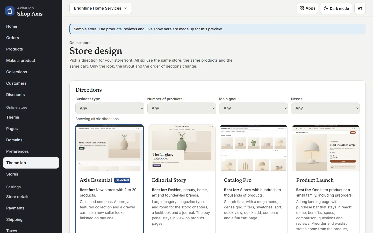Go to Customers

[x=31, y=83]
